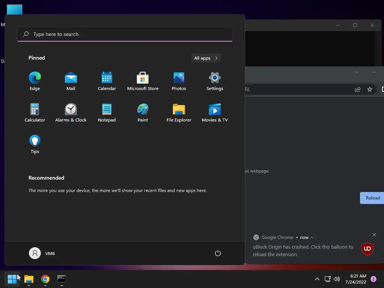Open File Explorer from the taskbar
This screenshot has height=288, width=384.
tap(28, 279)
